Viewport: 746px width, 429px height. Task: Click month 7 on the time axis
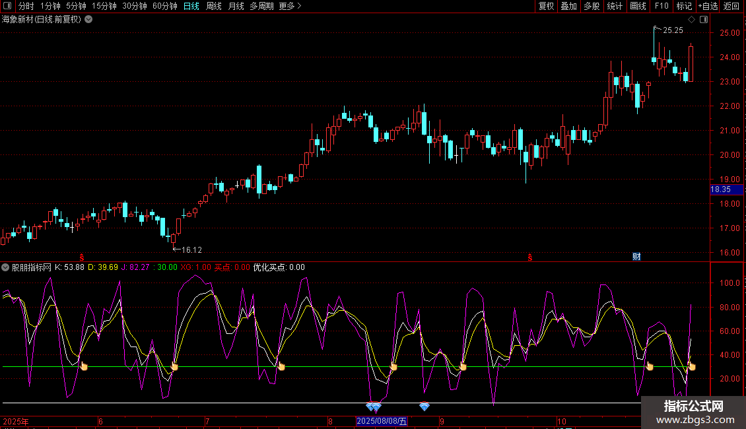pyautogui.click(x=207, y=421)
